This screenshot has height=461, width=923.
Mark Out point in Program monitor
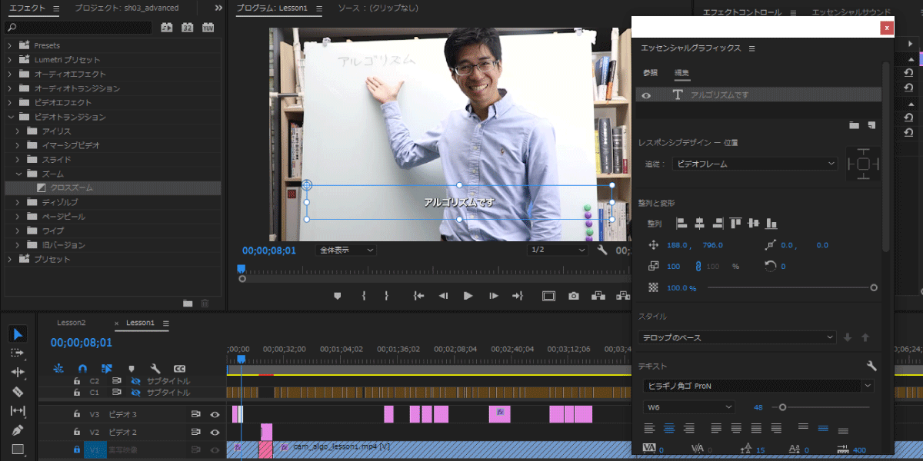coord(386,296)
